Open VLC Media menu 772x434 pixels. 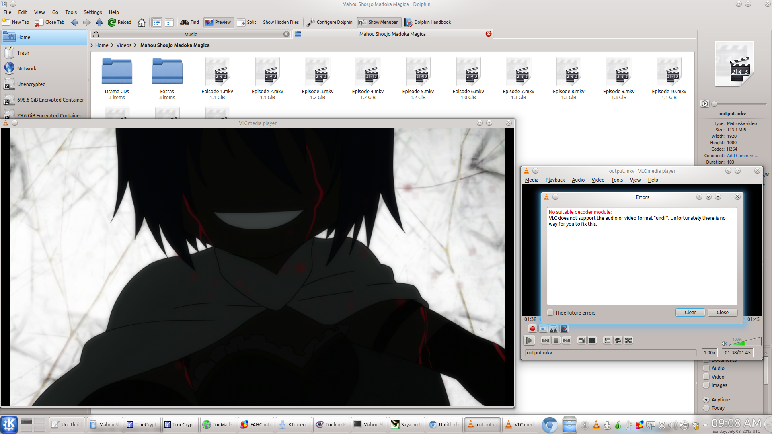point(532,180)
